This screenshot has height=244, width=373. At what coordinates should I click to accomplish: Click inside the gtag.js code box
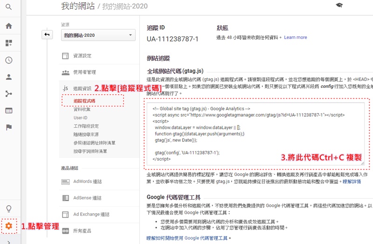[x=256, y=134]
